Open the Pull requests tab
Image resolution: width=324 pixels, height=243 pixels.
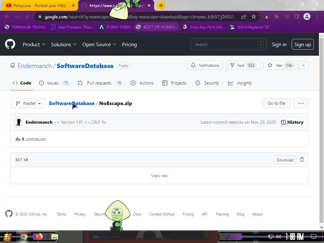100,83
